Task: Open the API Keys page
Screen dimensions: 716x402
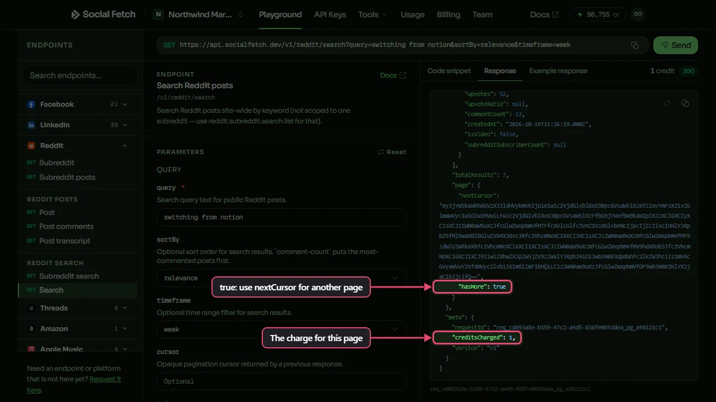Action: [330, 15]
